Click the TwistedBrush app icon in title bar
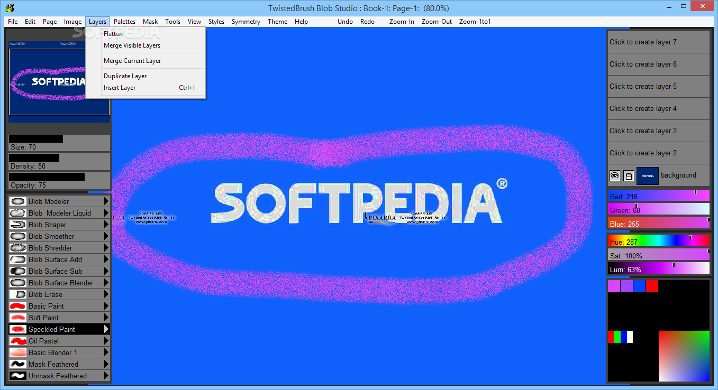 point(9,7)
